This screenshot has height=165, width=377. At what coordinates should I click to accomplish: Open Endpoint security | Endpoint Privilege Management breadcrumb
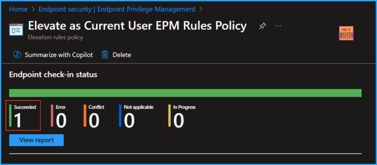pos(117,9)
